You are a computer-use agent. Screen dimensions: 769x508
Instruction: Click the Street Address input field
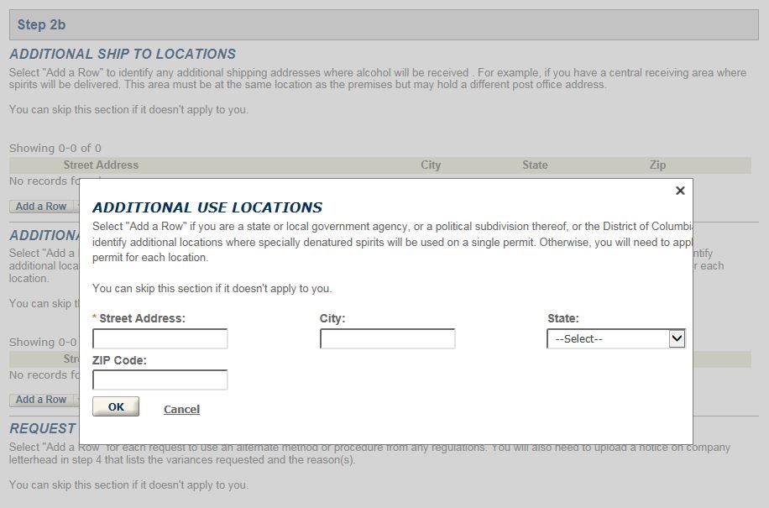coord(160,339)
